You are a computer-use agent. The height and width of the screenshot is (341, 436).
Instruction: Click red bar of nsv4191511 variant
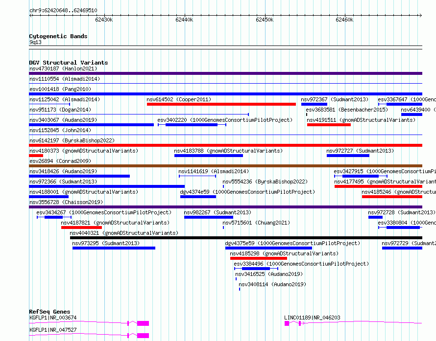pos(329,125)
